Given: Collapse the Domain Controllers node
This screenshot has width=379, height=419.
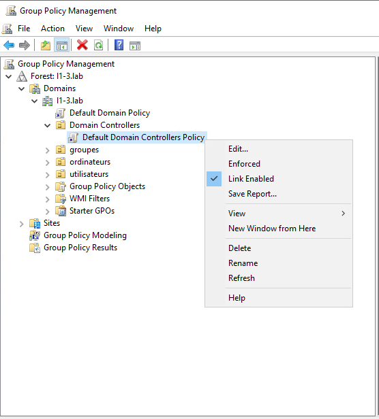Looking at the screenshot, I should point(48,126).
